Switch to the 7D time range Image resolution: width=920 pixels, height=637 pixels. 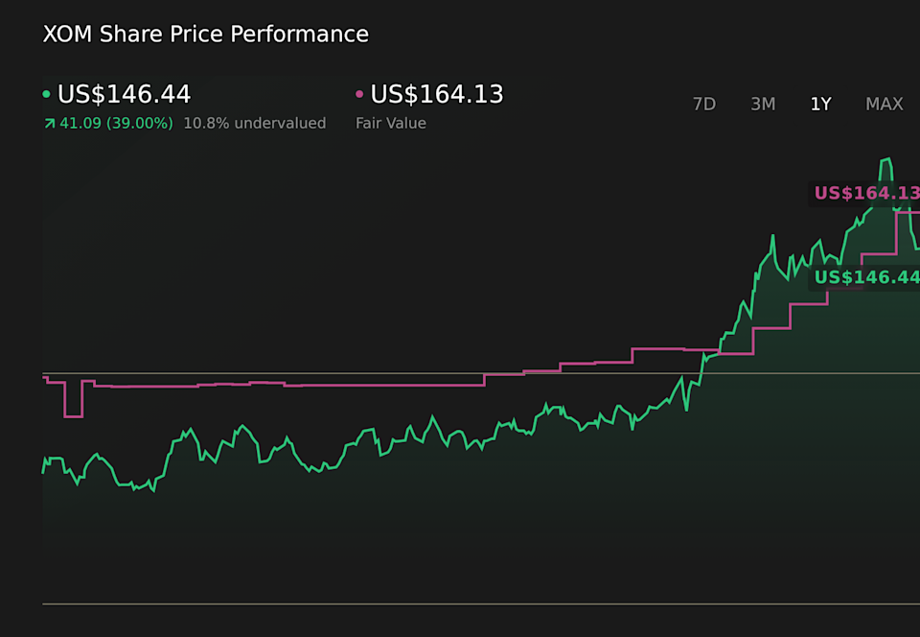pyautogui.click(x=704, y=104)
